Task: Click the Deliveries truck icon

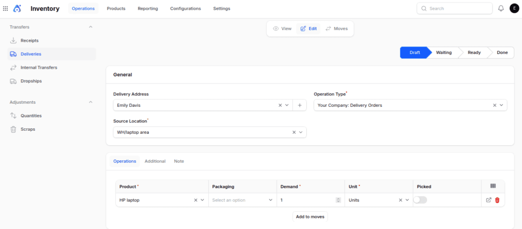Action: point(13,54)
